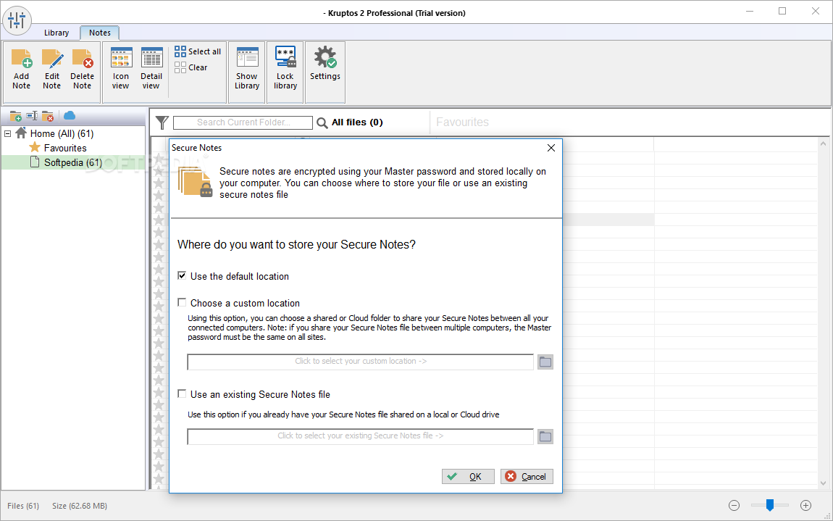Click the Add Note icon
The image size is (833, 521).
(22, 59)
